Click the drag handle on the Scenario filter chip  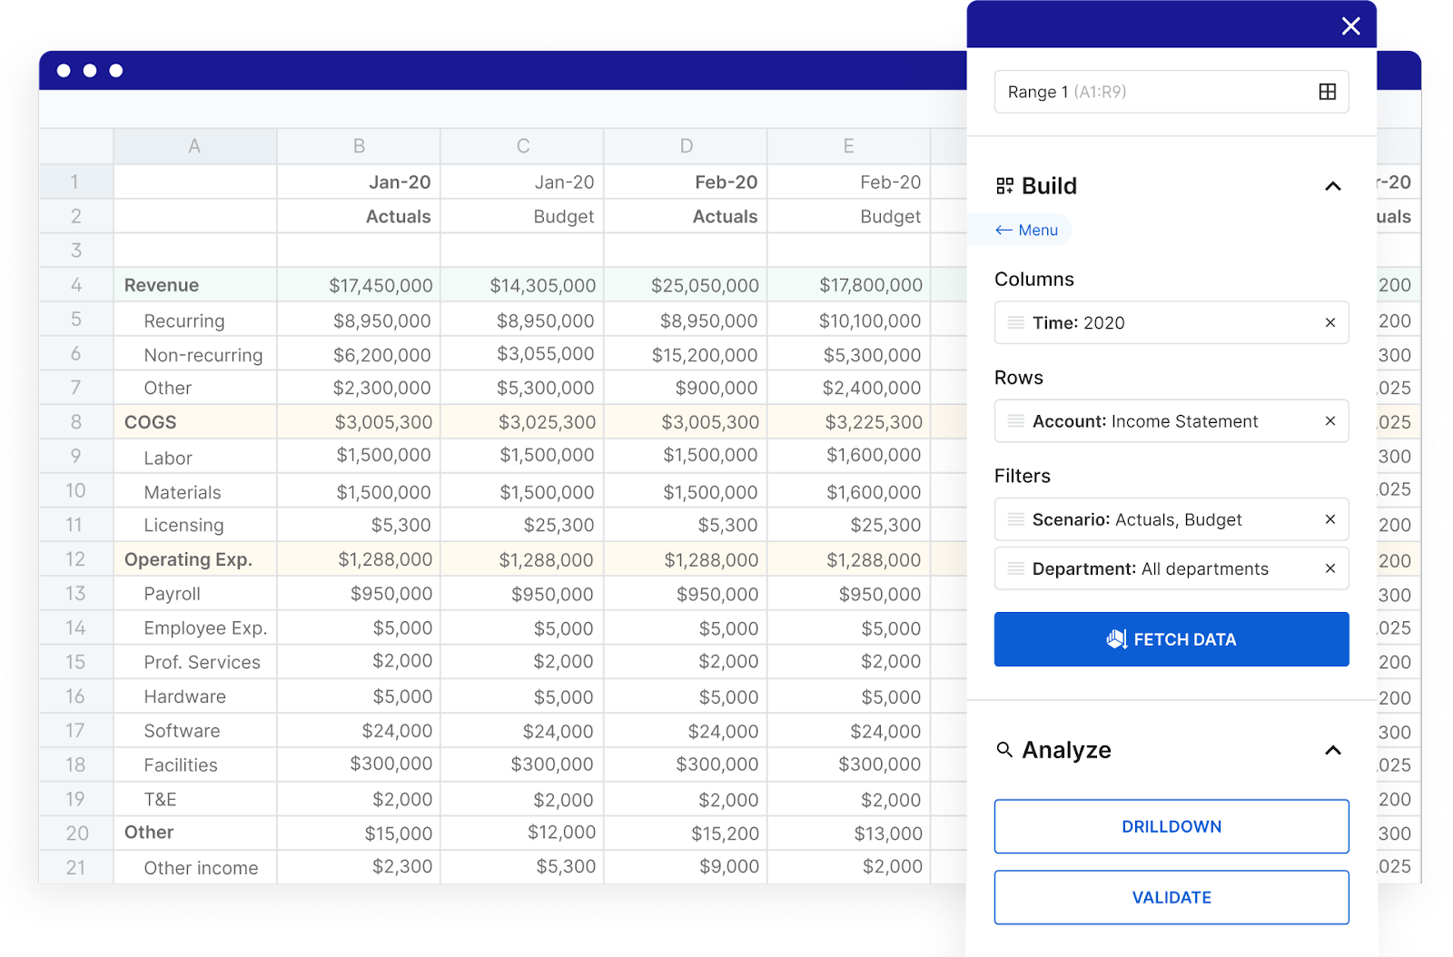pos(1015,519)
